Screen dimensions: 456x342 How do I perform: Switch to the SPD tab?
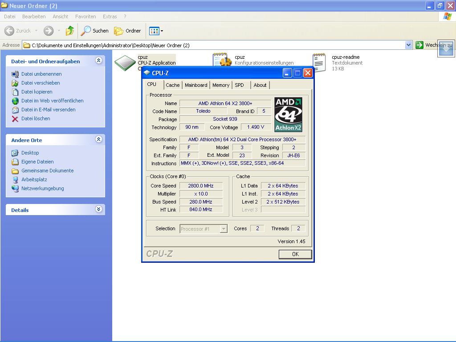239,85
